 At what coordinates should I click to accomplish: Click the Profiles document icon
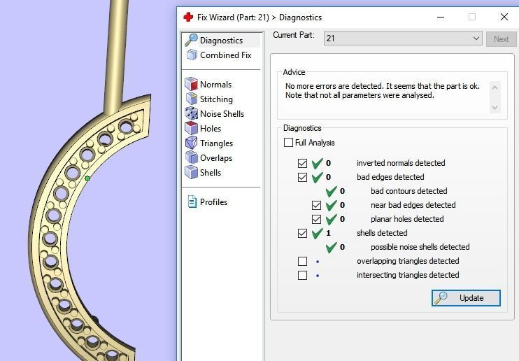[x=192, y=201]
